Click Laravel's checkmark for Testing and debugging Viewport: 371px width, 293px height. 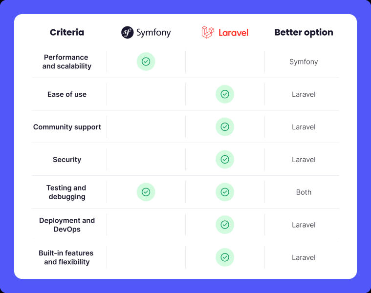225,192
